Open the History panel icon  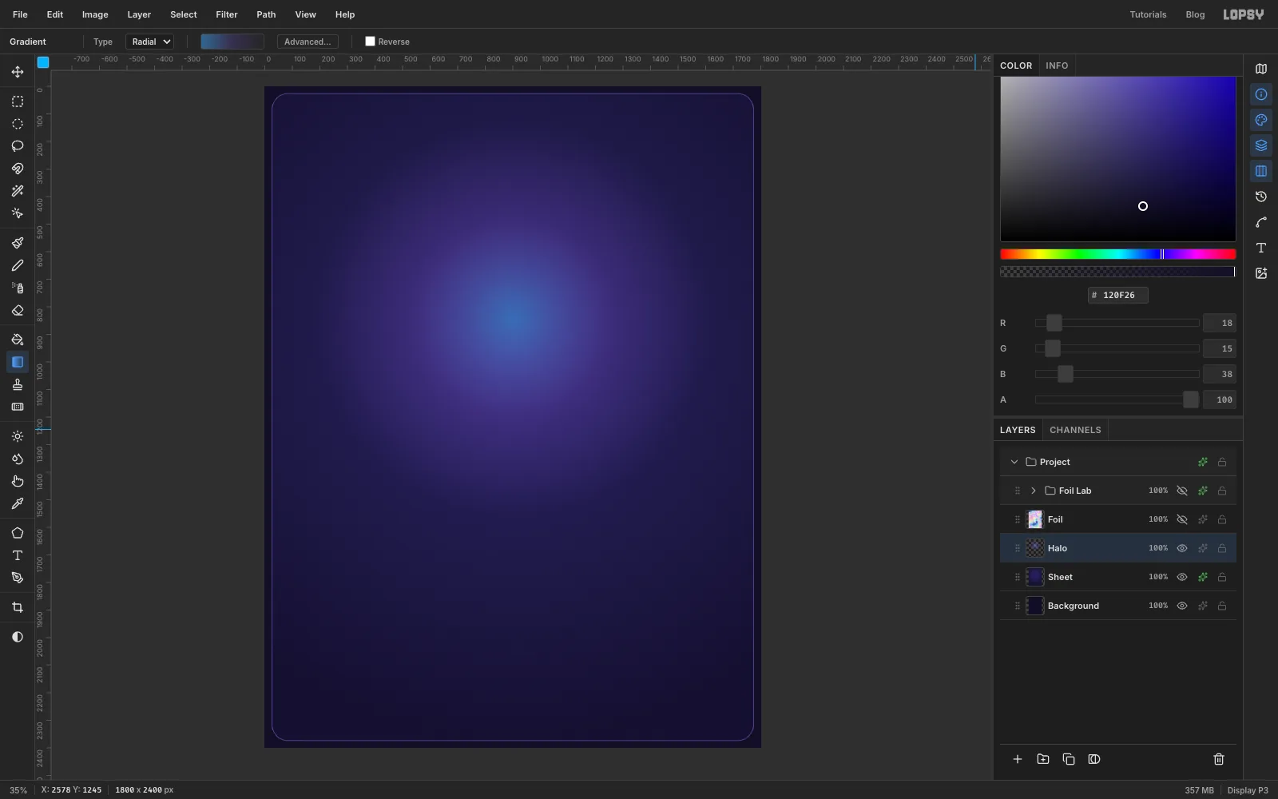click(x=1261, y=197)
